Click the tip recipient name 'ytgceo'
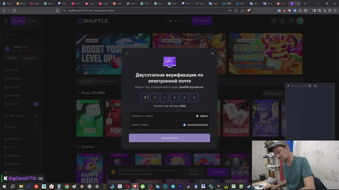Viewport: 339px width, 190px height. coord(204,116)
